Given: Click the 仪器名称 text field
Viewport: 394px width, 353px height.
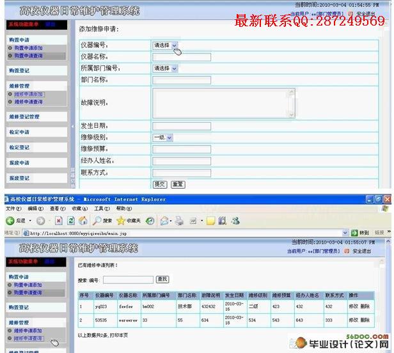Looking at the screenshot, I should tap(182, 57).
